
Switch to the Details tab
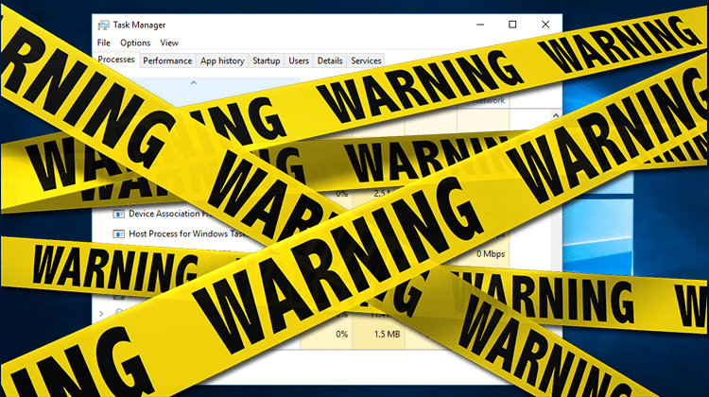point(330,60)
